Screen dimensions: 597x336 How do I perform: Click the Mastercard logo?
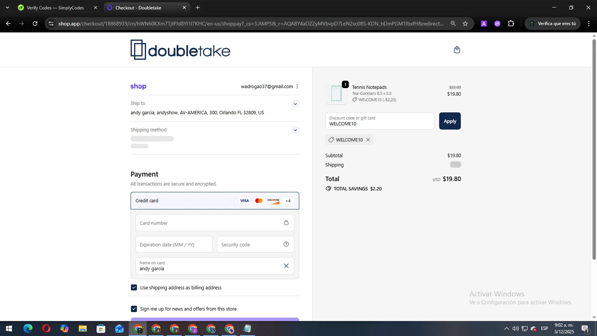(259, 201)
